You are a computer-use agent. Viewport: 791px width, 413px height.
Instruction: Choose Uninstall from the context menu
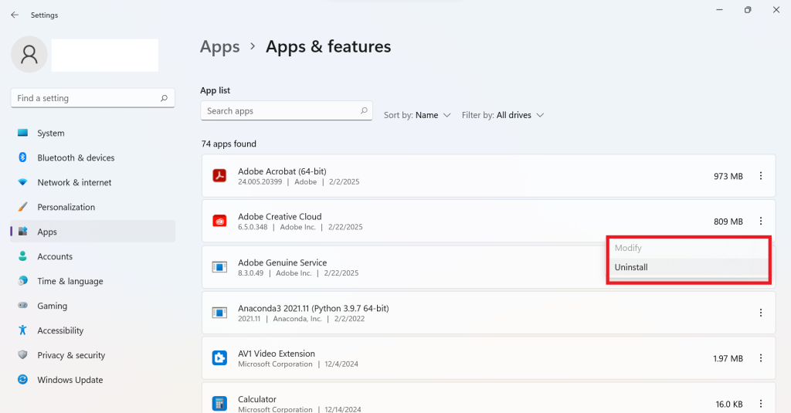(x=688, y=268)
